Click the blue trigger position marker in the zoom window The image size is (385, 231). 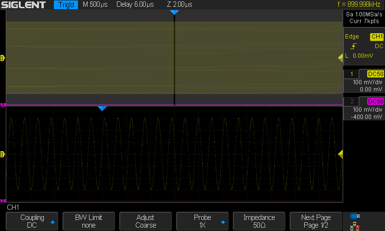click(x=102, y=109)
